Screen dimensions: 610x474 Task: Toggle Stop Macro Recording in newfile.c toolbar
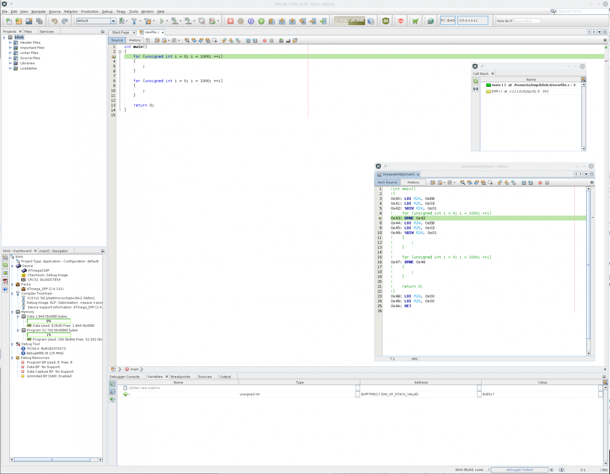[x=271, y=41]
